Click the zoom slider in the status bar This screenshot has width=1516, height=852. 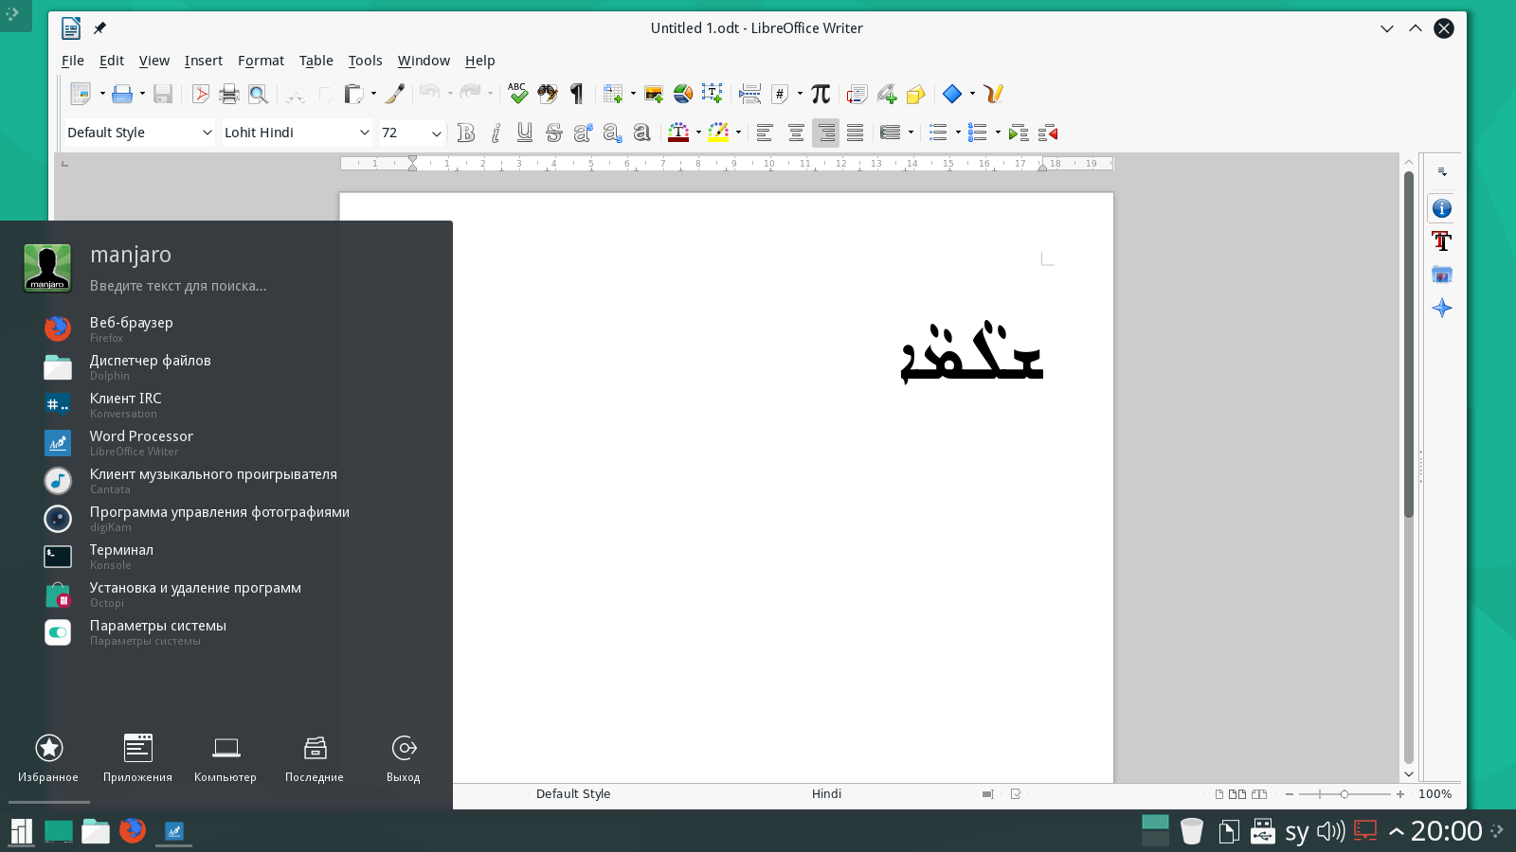pyautogui.click(x=1344, y=794)
